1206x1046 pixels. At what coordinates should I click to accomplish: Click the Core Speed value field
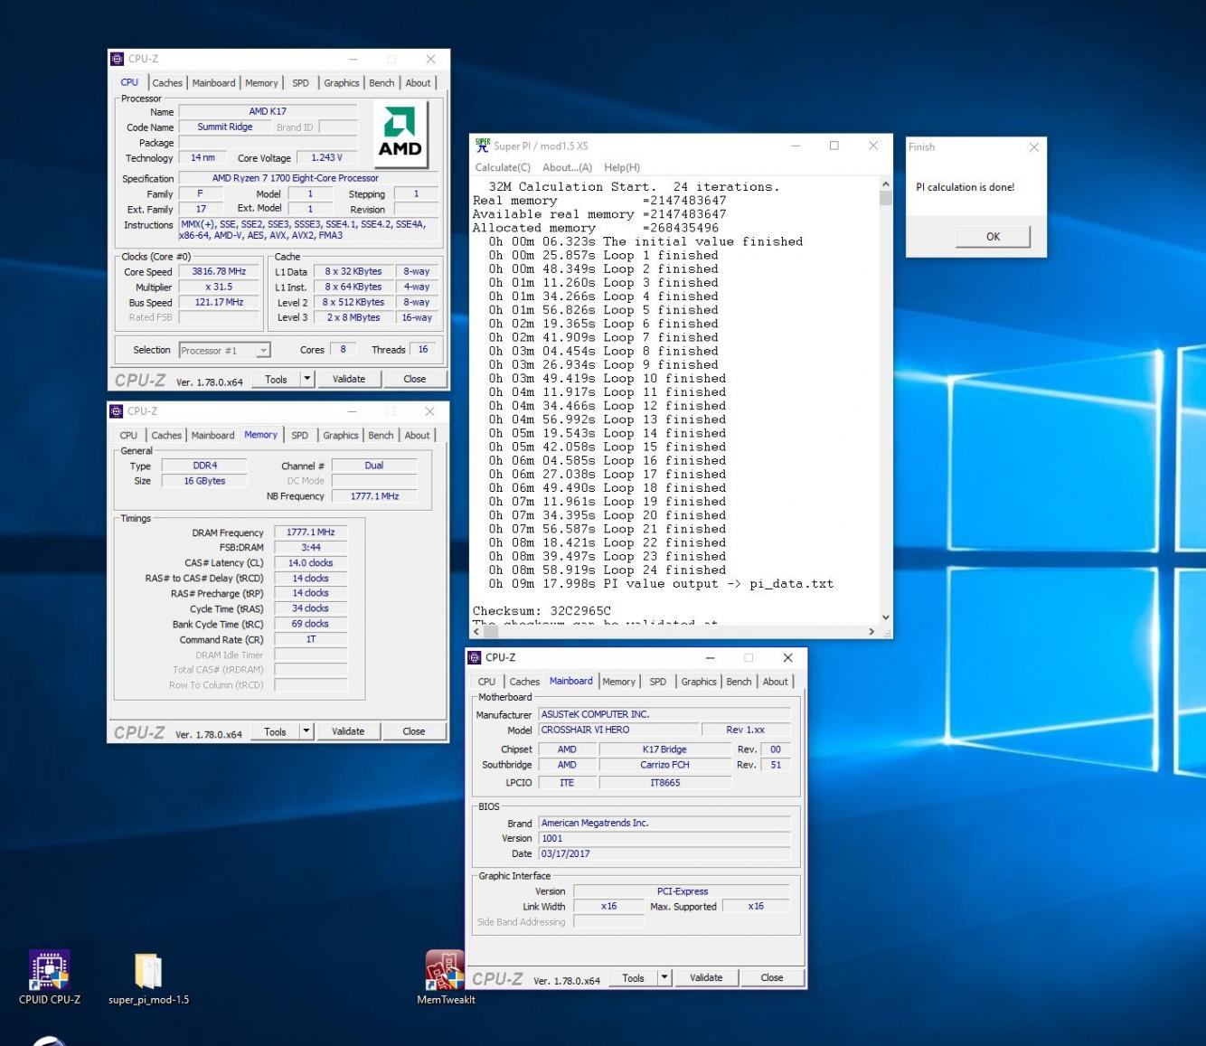(x=219, y=271)
